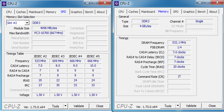Click JEDEC #2 Voltage 1.50 V cell
The width and height of the screenshot is (224, 112).
[40, 95]
